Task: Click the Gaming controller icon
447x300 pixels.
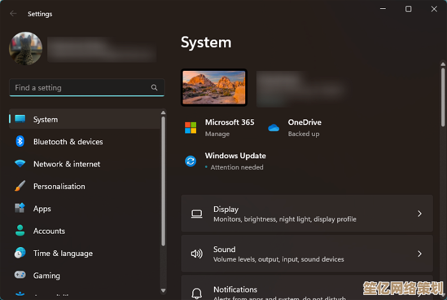Action: click(x=20, y=276)
